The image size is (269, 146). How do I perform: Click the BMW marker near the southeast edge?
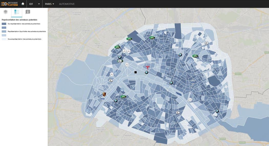point(217,111)
